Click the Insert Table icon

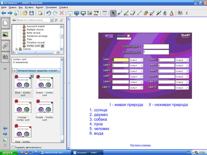click(x=105, y=13)
